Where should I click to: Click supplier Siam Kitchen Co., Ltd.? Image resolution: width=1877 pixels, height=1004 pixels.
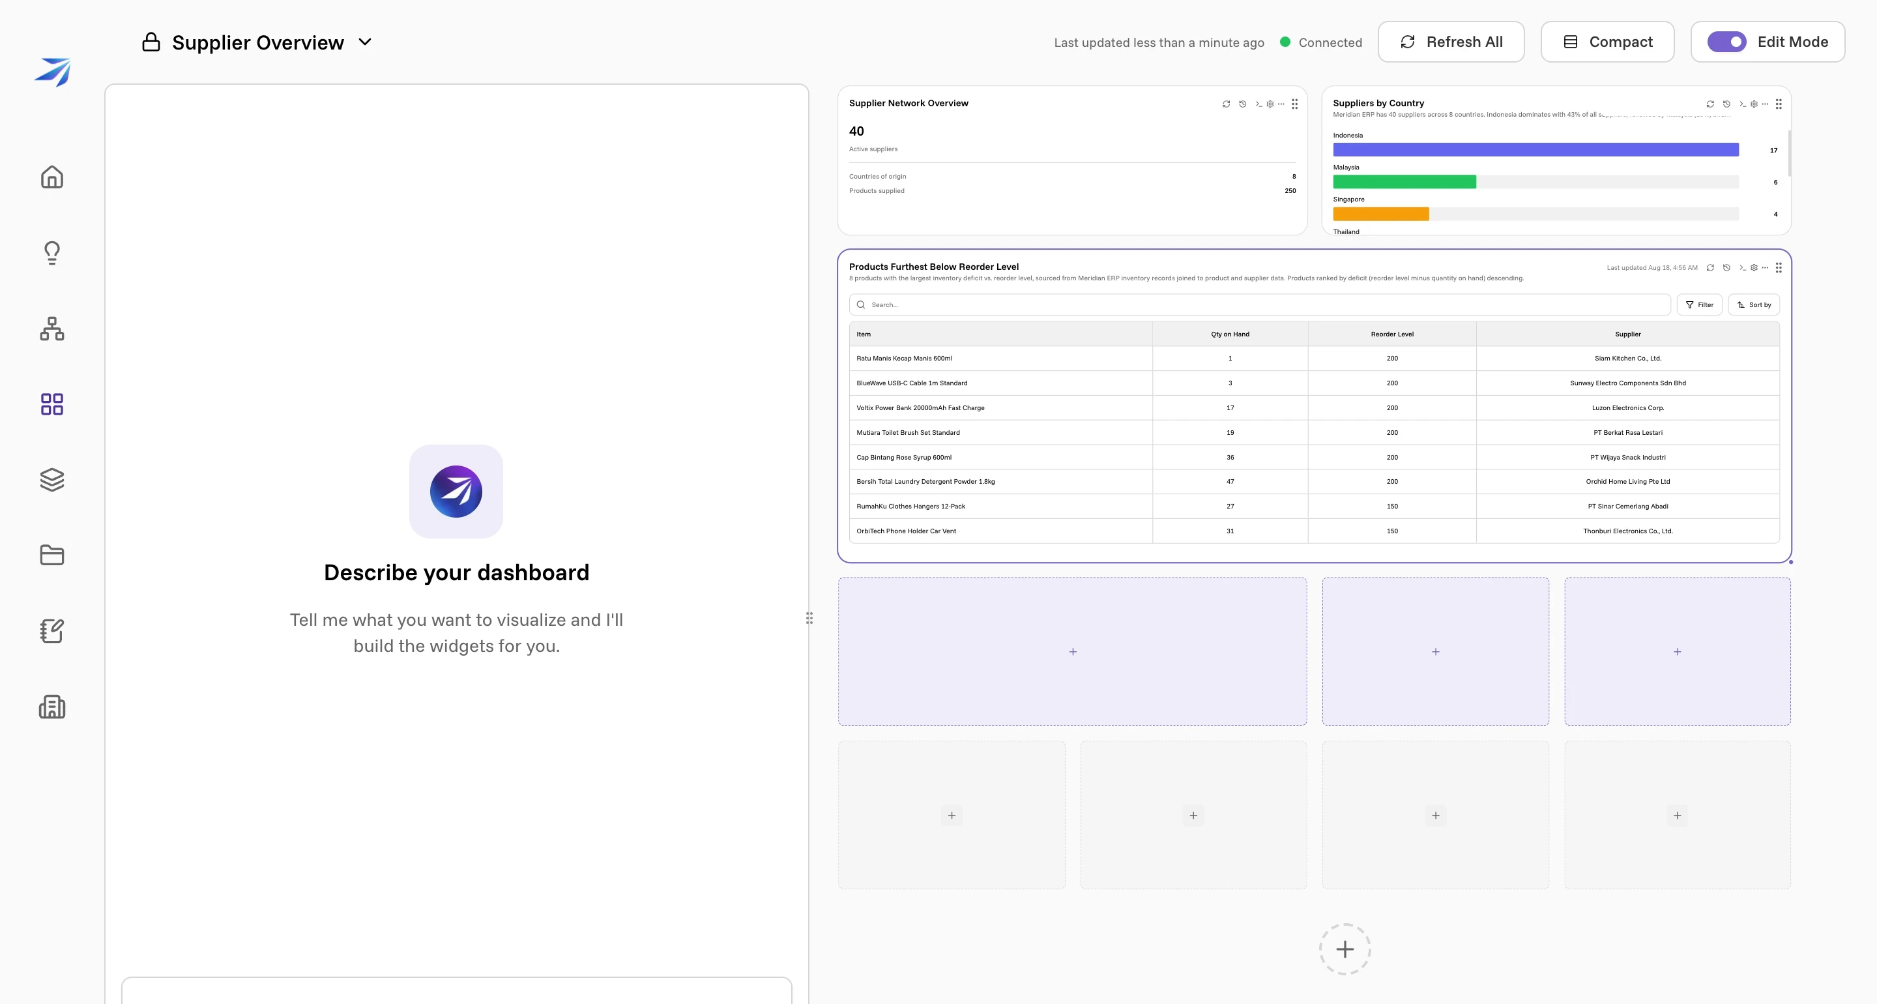[1628, 358]
